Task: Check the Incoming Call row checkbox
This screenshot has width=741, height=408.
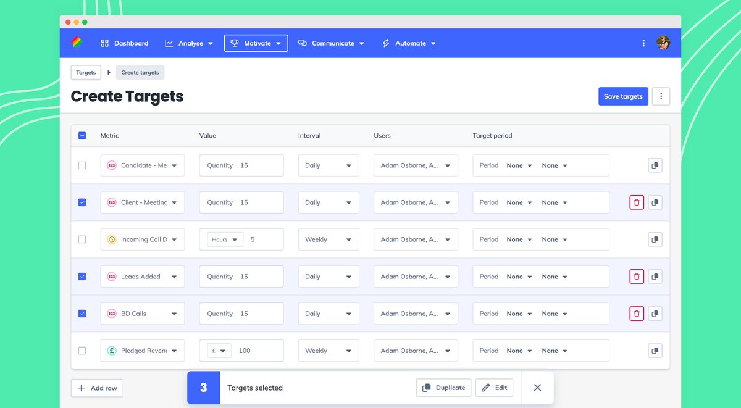Action: (x=82, y=239)
